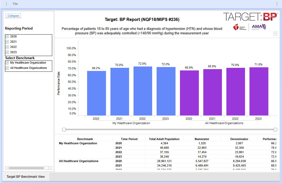Uncheck the 2021 reporting period

coord(7,42)
